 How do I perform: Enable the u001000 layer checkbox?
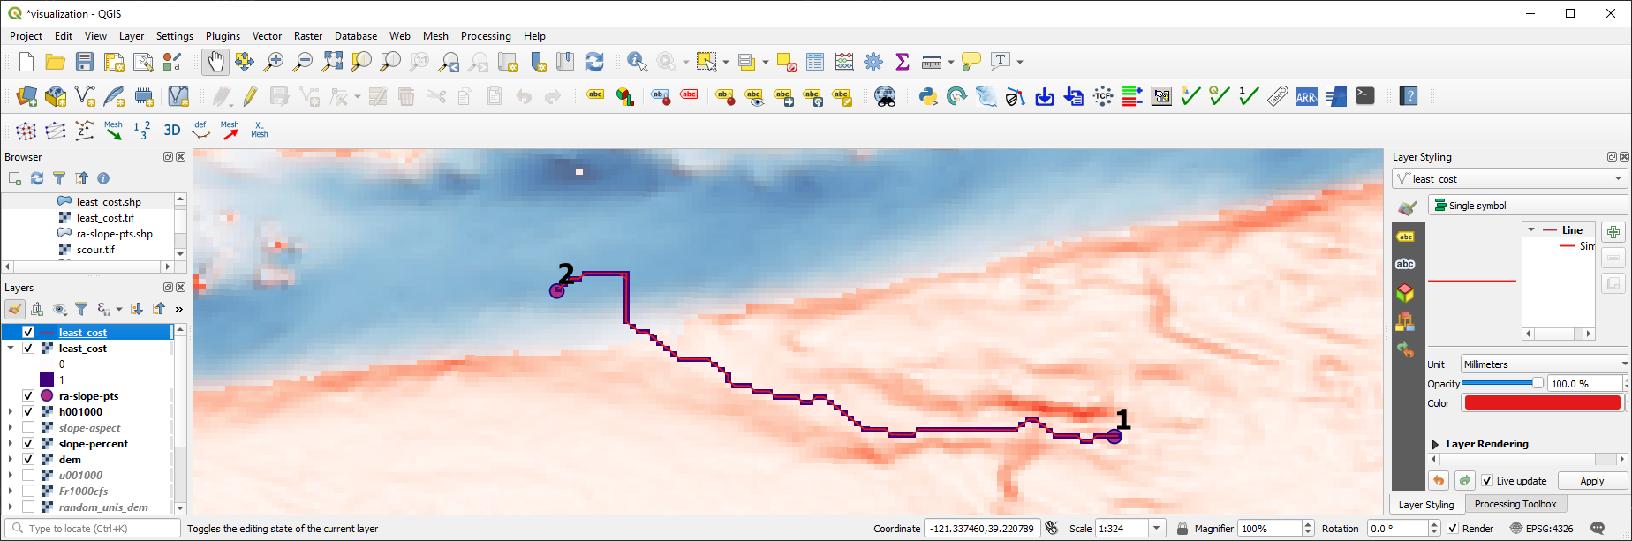click(x=28, y=476)
